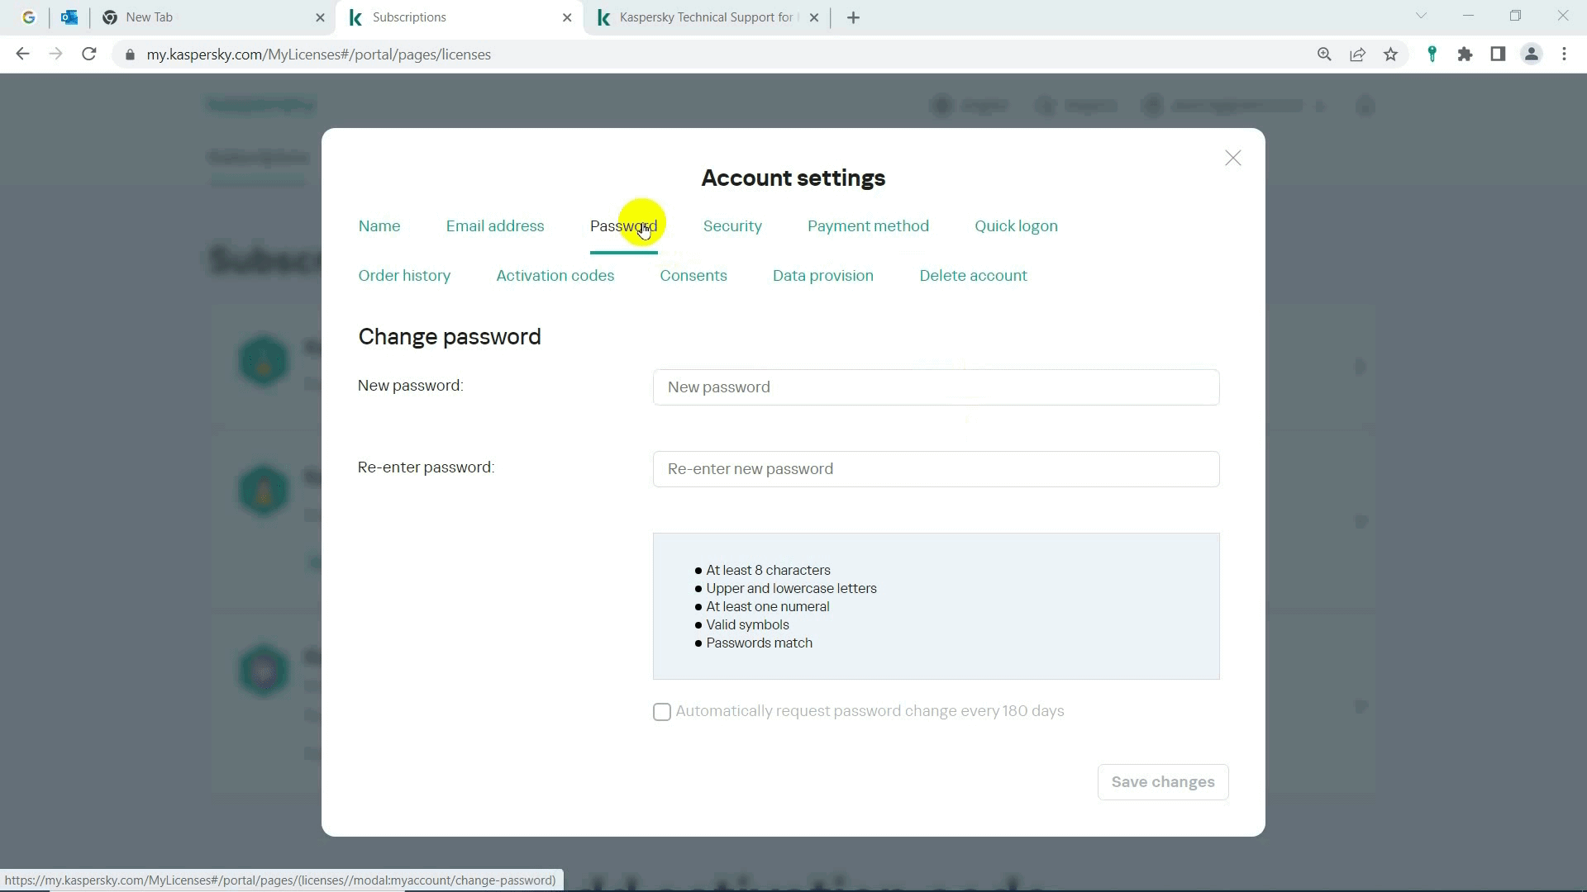Image resolution: width=1587 pixels, height=892 pixels.
Task: Click the Change password heading
Action: pyautogui.click(x=449, y=337)
